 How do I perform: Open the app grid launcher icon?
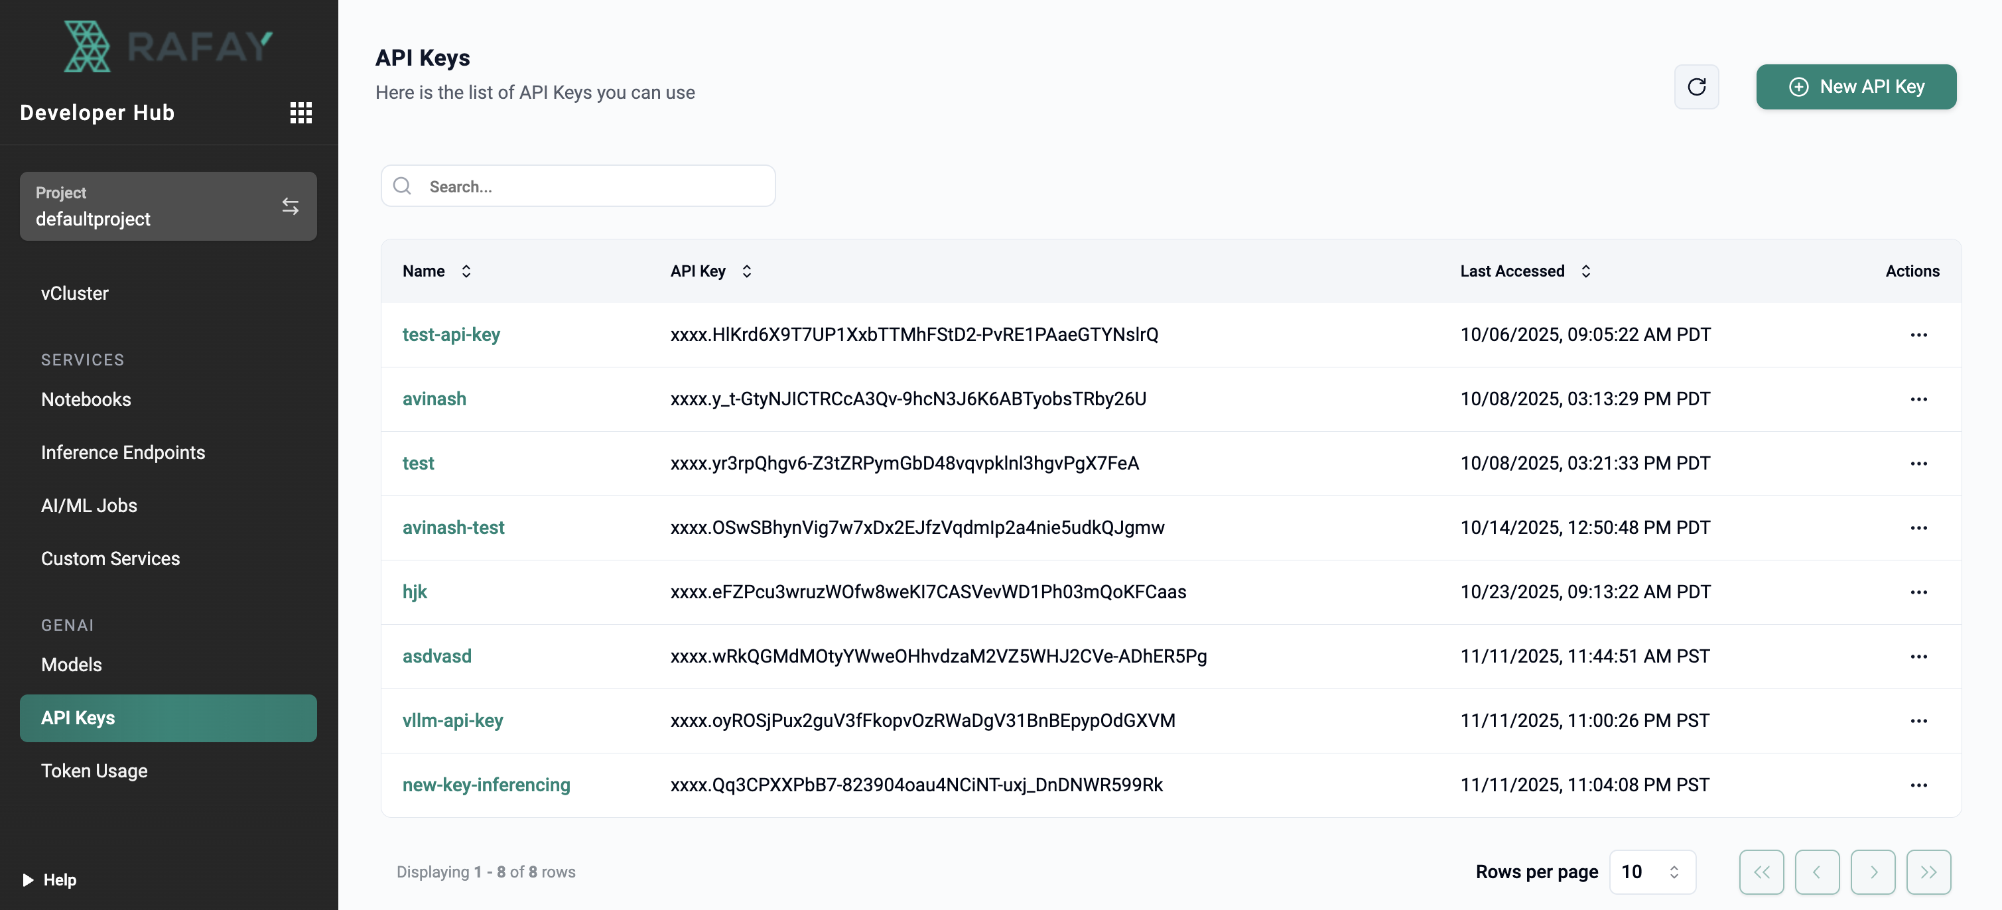(300, 113)
